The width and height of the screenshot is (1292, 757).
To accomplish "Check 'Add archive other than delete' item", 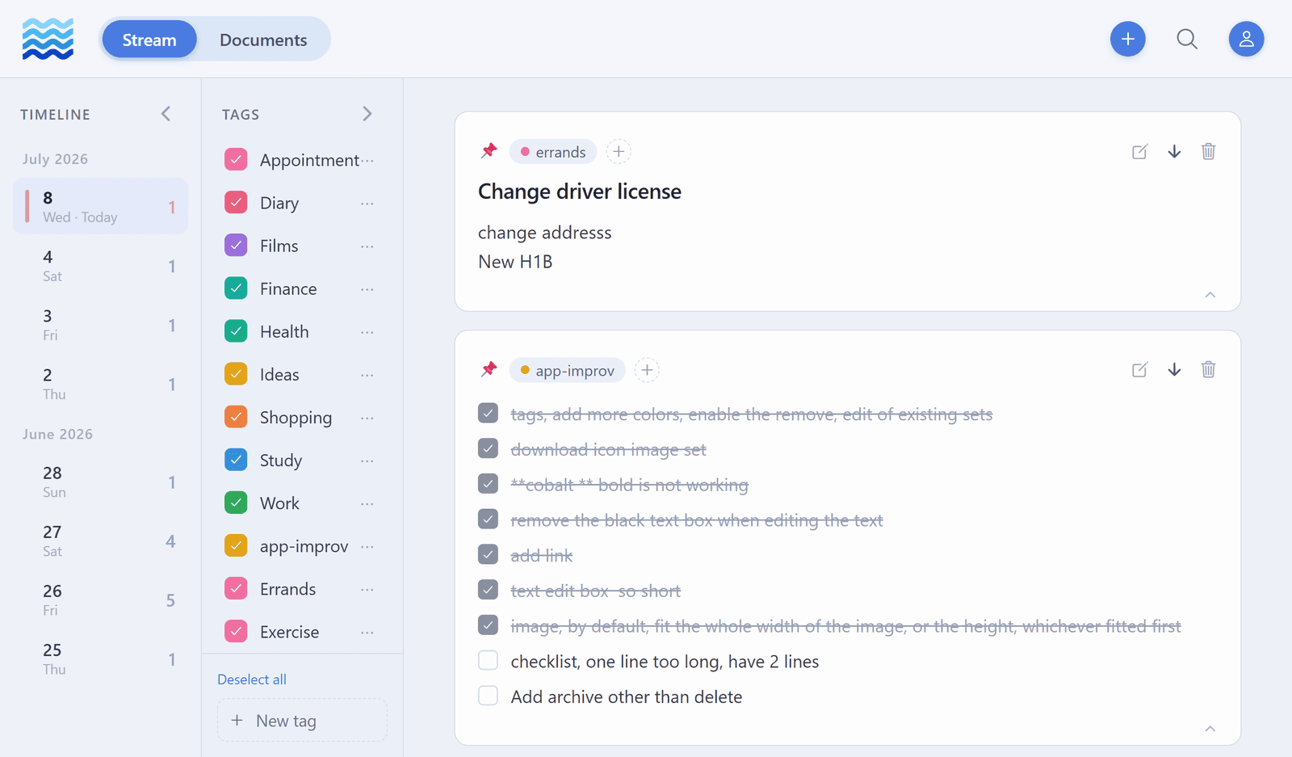I will (x=488, y=696).
